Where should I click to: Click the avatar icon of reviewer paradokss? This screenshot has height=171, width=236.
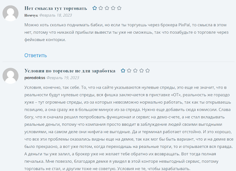coord(11,76)
